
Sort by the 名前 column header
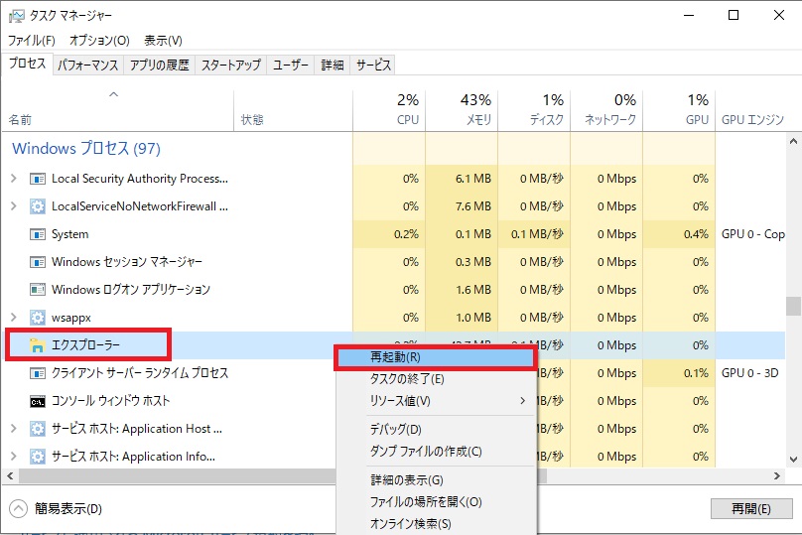click(x=118, y=110)
